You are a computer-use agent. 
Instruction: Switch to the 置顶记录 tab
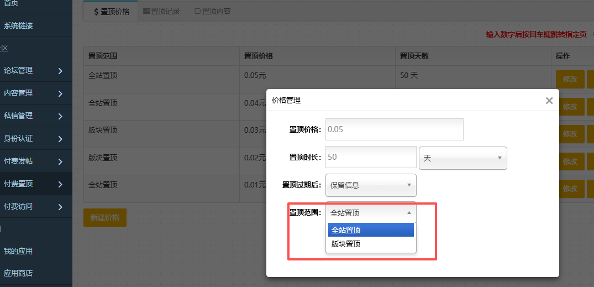161,11
